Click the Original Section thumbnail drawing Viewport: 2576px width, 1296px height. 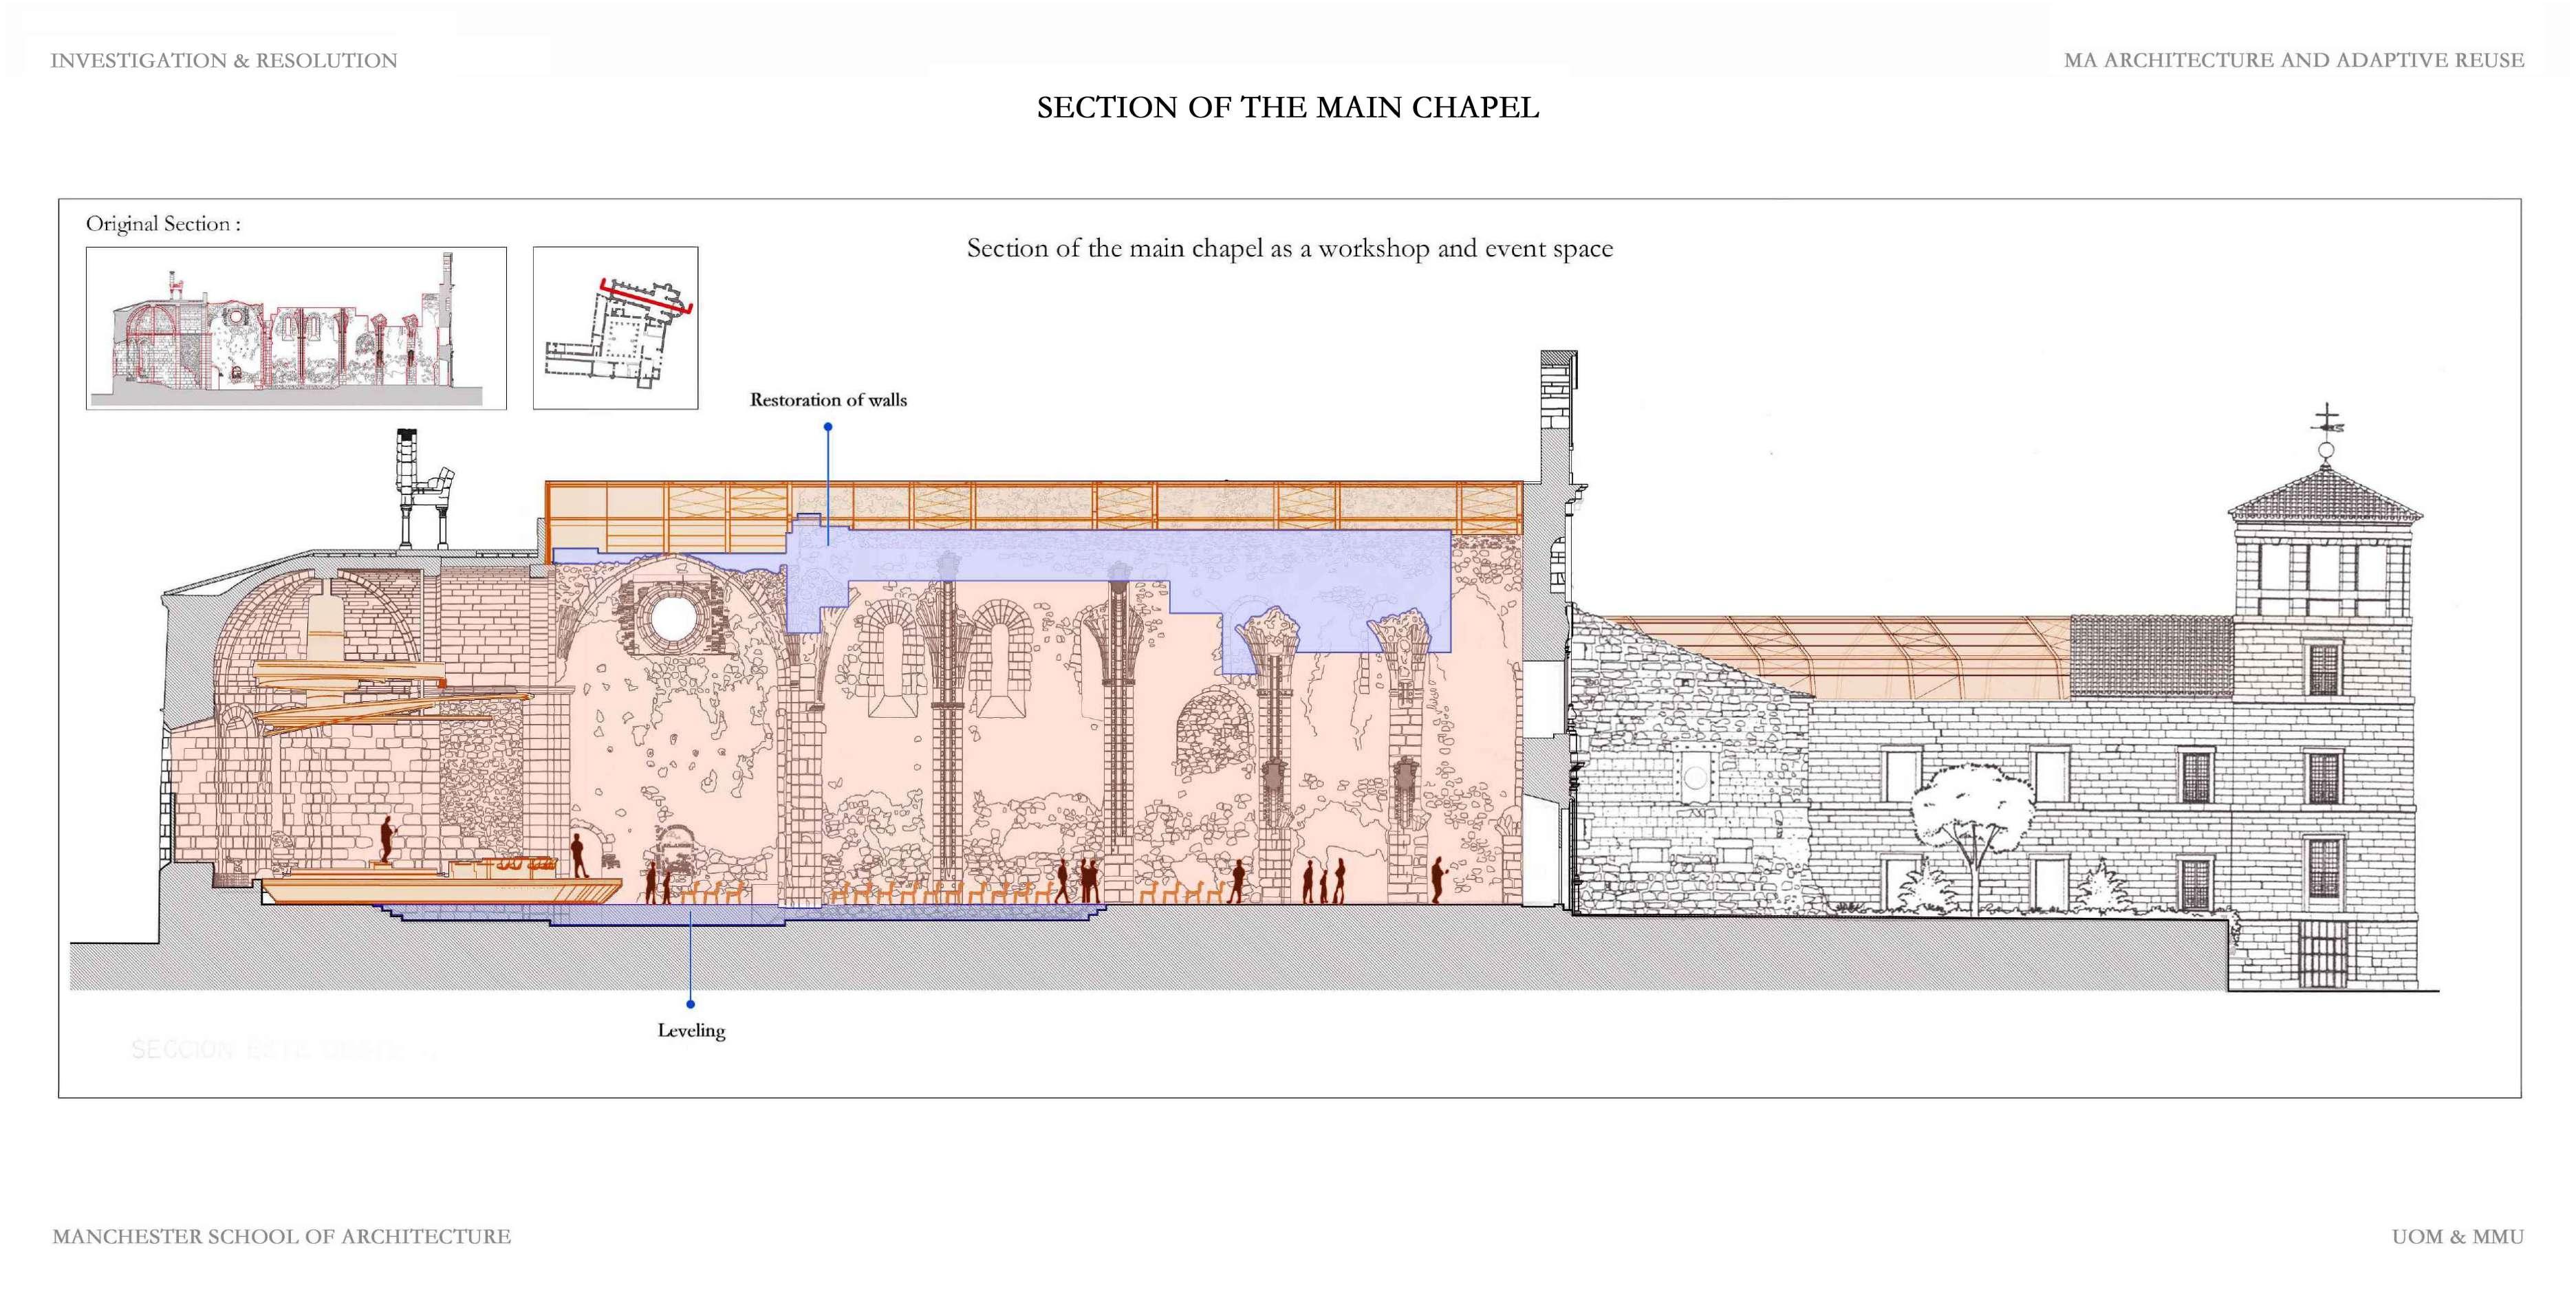point(296,328)
